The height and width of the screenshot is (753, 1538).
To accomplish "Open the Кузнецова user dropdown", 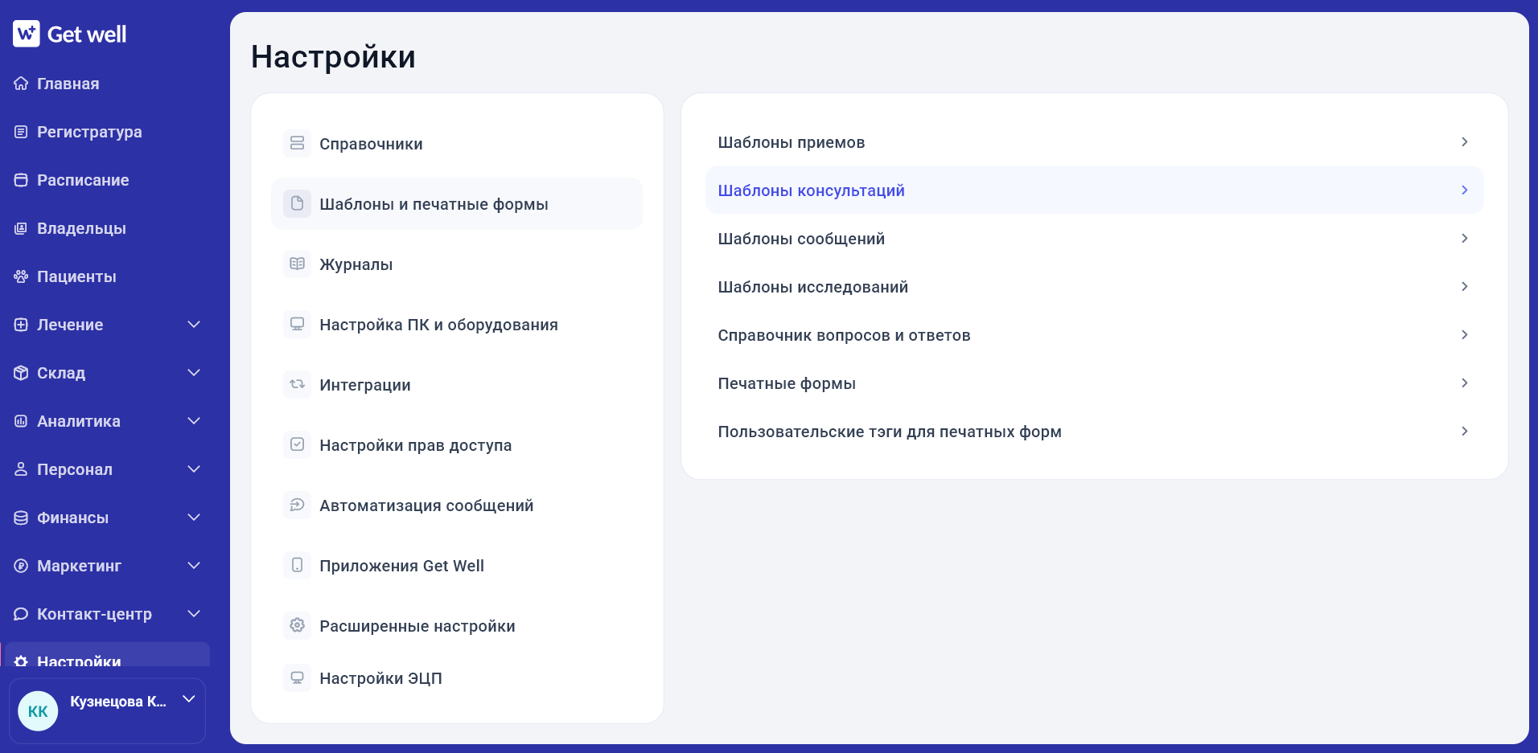I will click(x=189, y=699).
